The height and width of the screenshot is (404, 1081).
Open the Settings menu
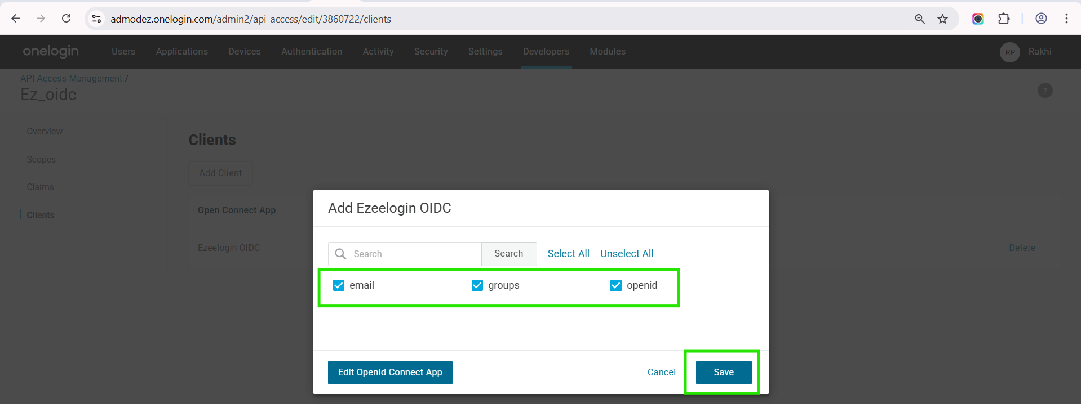[485, 51]
